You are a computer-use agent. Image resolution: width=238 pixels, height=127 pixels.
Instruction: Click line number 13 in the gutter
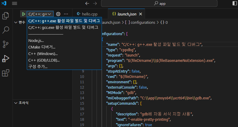pyautogui.click(x=82, y=93)
